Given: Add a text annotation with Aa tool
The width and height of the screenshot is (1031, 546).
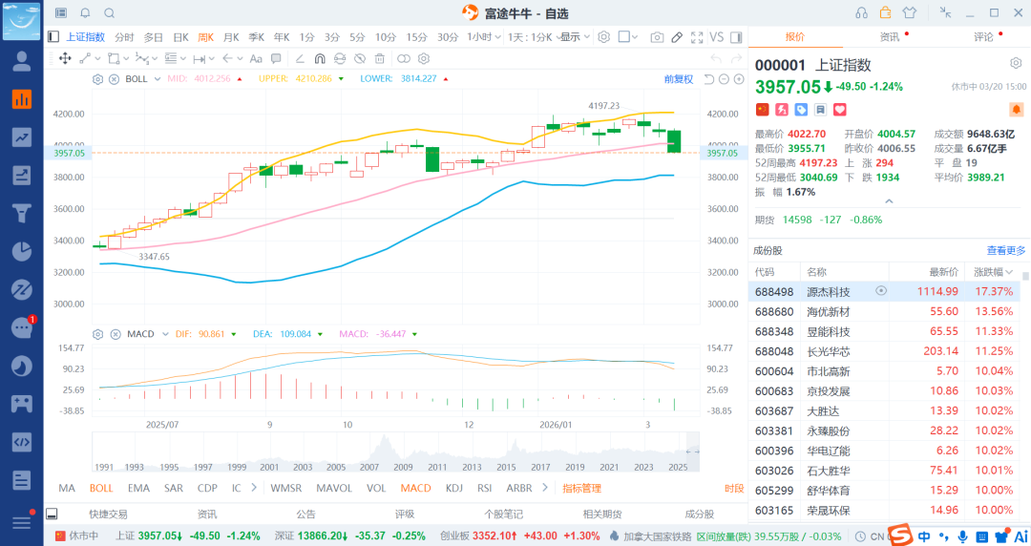Looking at the screenshot, I should [x=256, y=58].
